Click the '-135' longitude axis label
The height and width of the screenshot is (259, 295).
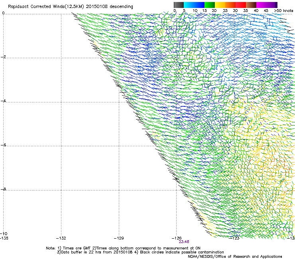4,238
